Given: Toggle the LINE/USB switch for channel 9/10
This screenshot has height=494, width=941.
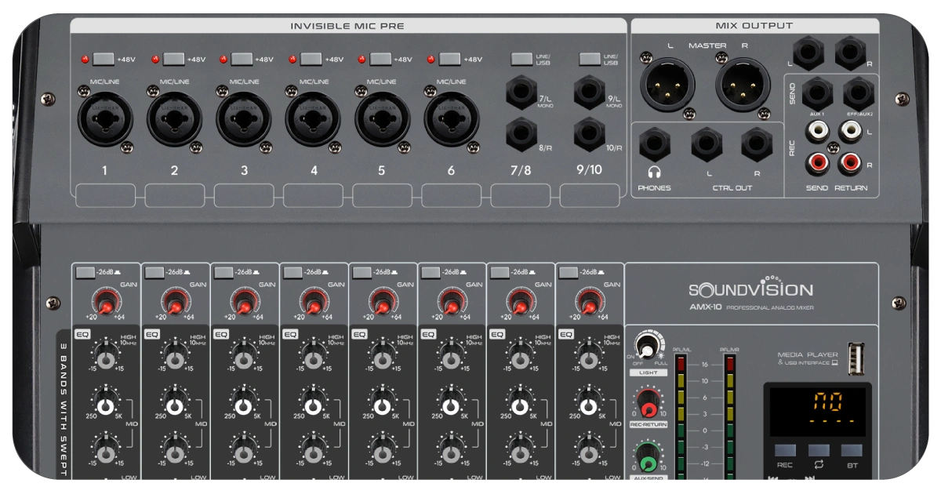Looking at the screenshot, I should click(590, 58).
